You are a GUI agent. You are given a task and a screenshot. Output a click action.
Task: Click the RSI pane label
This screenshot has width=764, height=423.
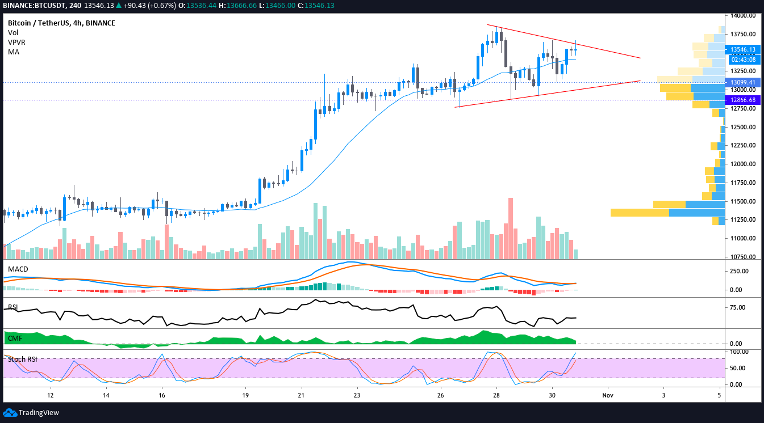[x=13, y=307]
